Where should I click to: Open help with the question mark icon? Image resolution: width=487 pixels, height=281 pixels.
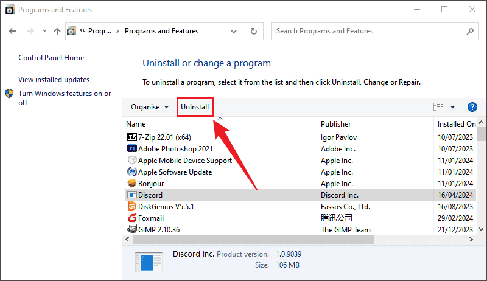pyautogui.click(x=472, y=107)
